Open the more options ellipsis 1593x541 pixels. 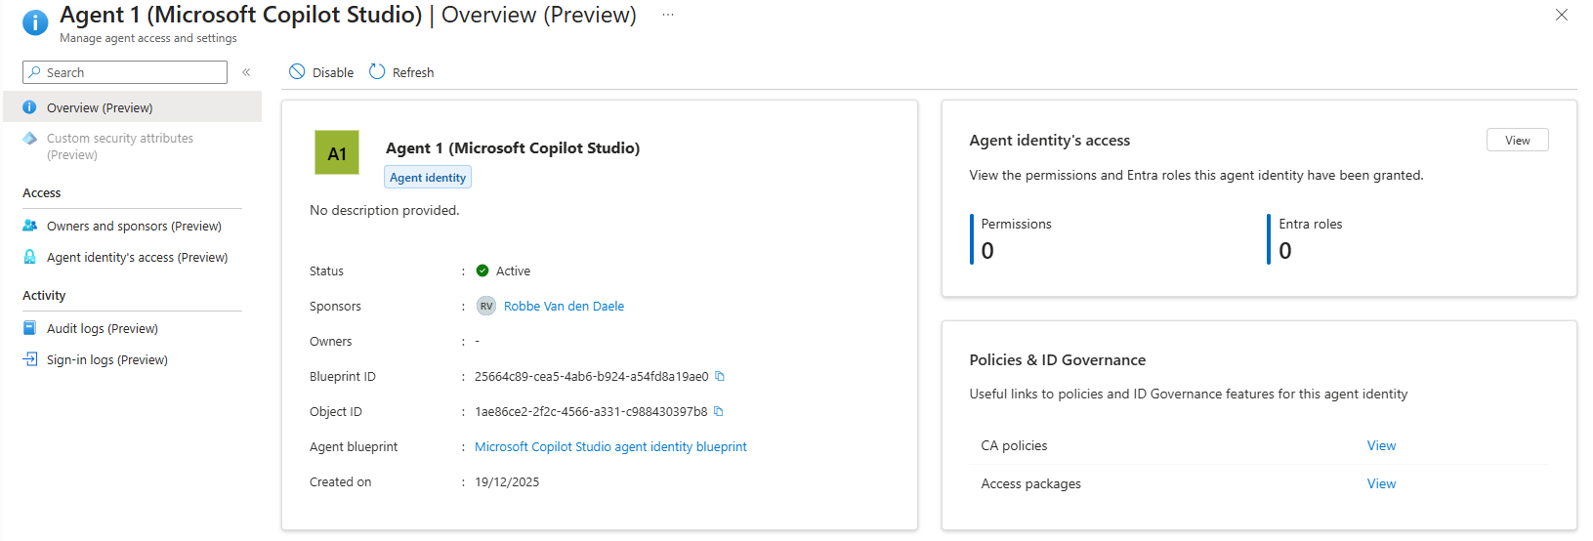[x=668, y=16]
